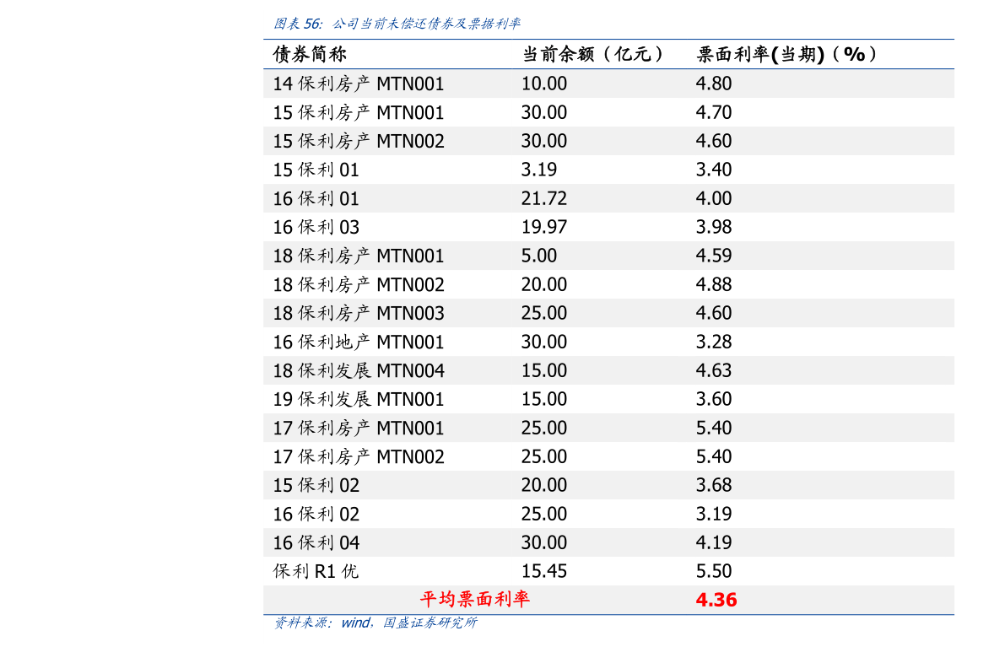Select the 15 保利 01 bond cell
Image resolution: width=1005 pixels, height=647 pixels.
coord(316,170)
